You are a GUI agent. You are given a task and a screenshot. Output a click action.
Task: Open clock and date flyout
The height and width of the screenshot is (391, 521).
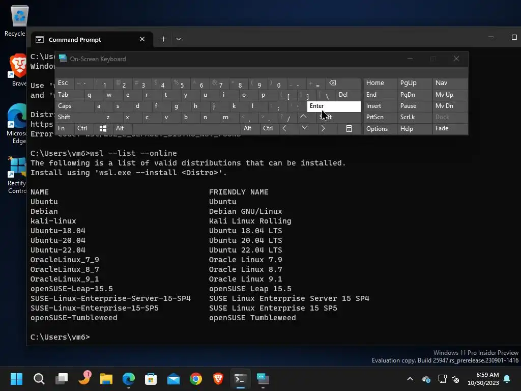pyautogui.click(x=483, y=379)
